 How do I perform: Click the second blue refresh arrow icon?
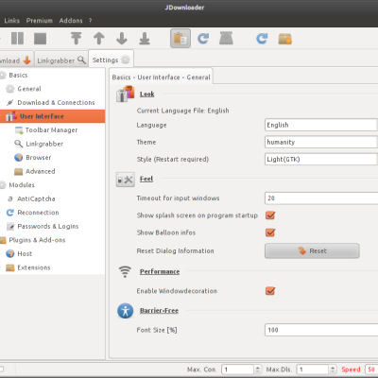262,39
